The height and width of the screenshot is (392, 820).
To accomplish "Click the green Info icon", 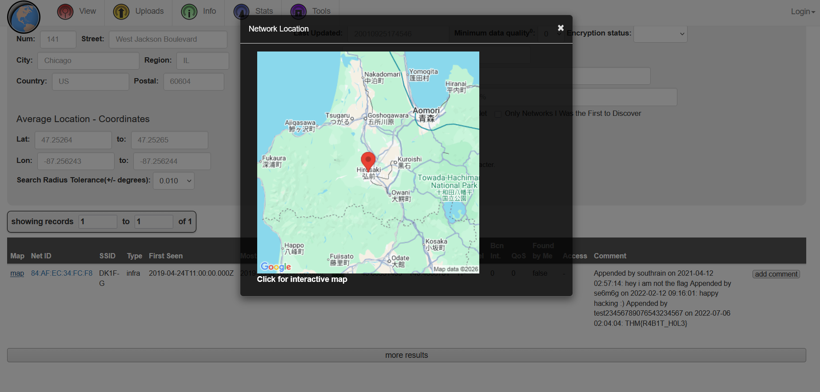I will (x=189, y=12).
